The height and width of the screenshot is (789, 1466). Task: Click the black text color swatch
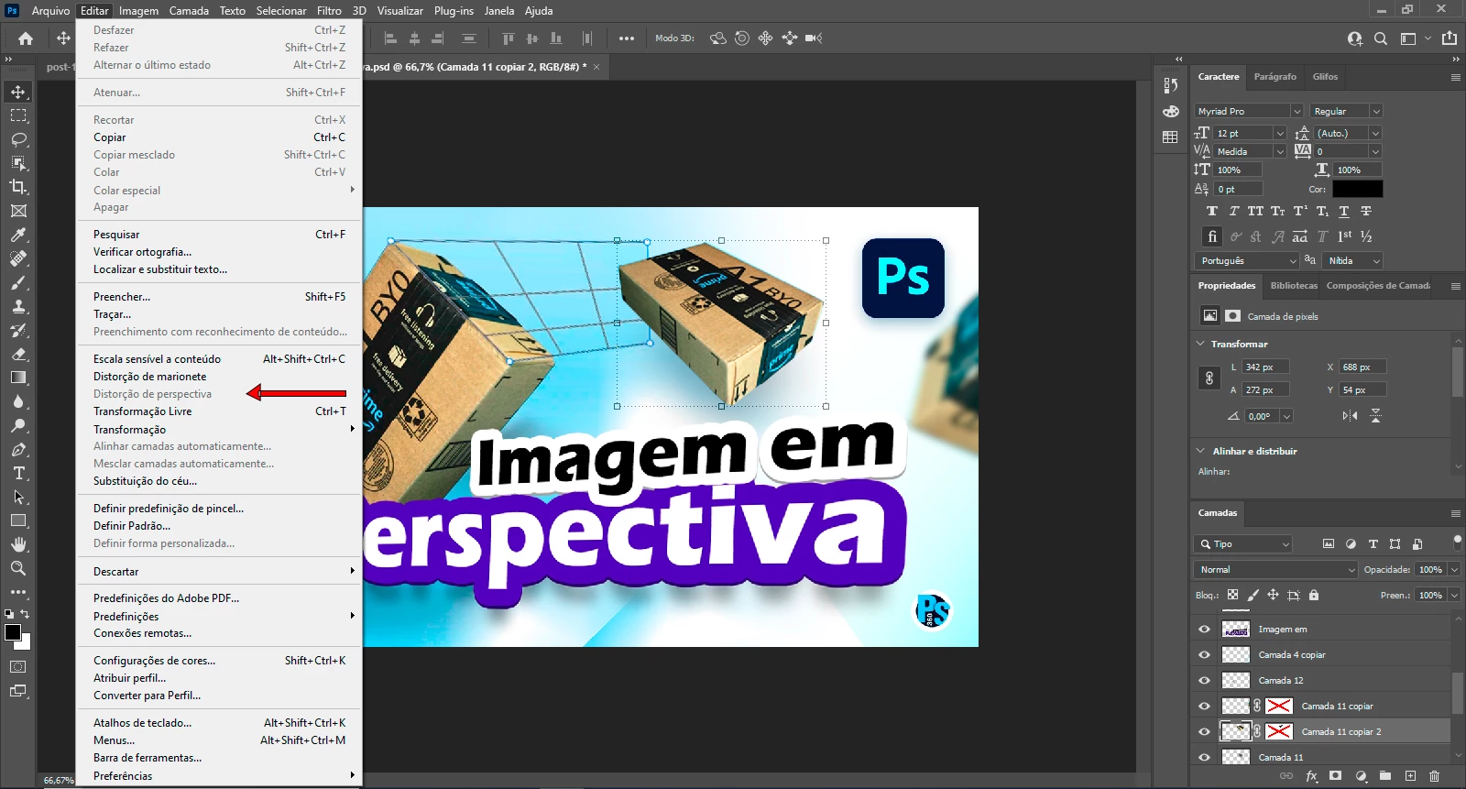coord(1357,189)
